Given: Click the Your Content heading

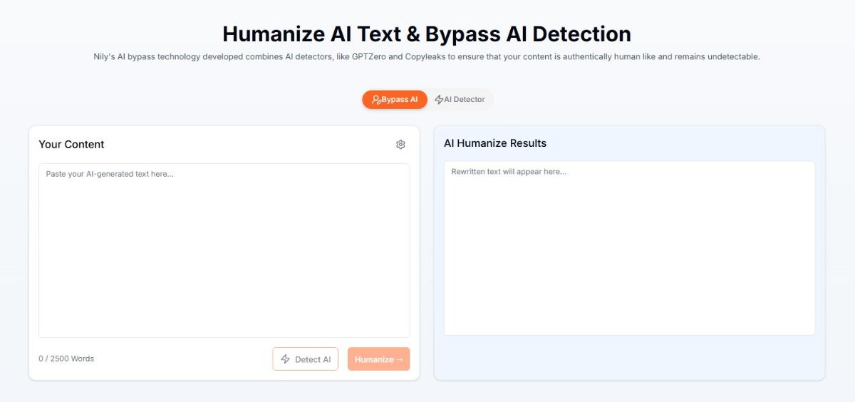Looking at the screenshot, I should point(71,144).
